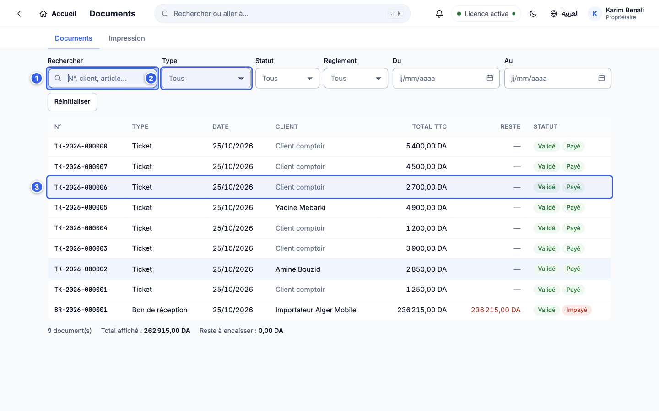Click the document search field
This screenshot has height=411, width=659.
[103, 78]
